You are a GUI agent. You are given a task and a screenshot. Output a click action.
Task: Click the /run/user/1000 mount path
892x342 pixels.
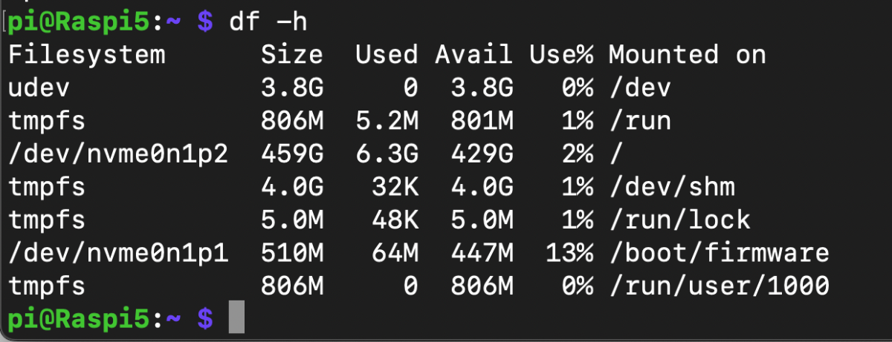tap(719, 286)
